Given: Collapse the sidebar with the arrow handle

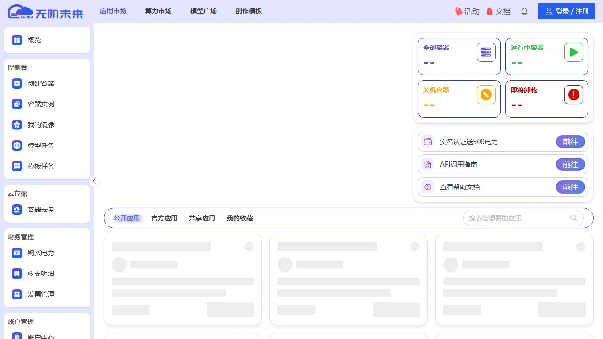Looking at the screenshot, I should pyautogui.click(x=94, y=181).
